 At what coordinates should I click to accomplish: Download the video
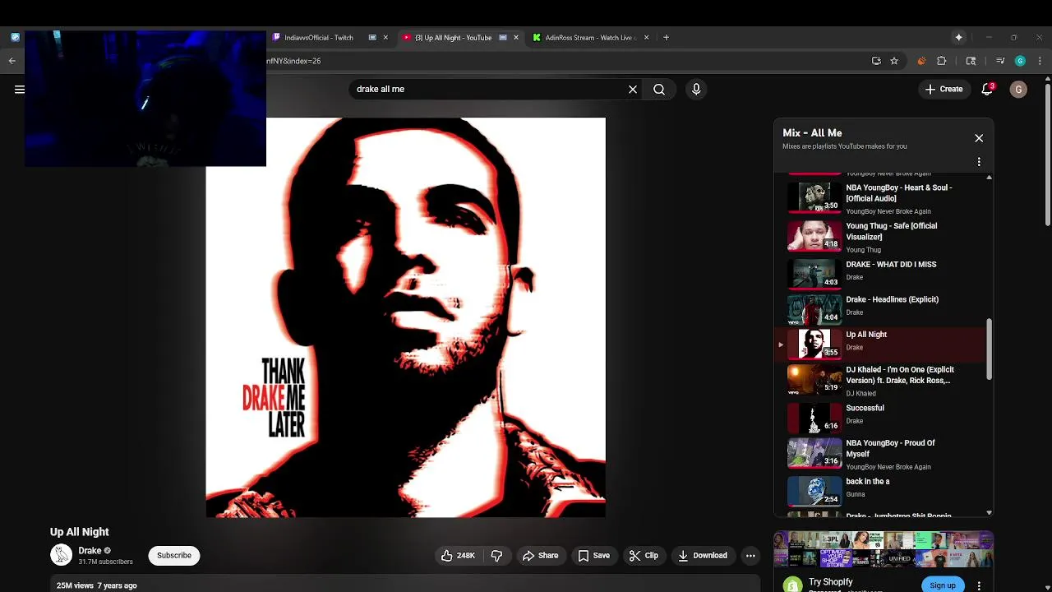pyautogui.click(x=702, y=556)
